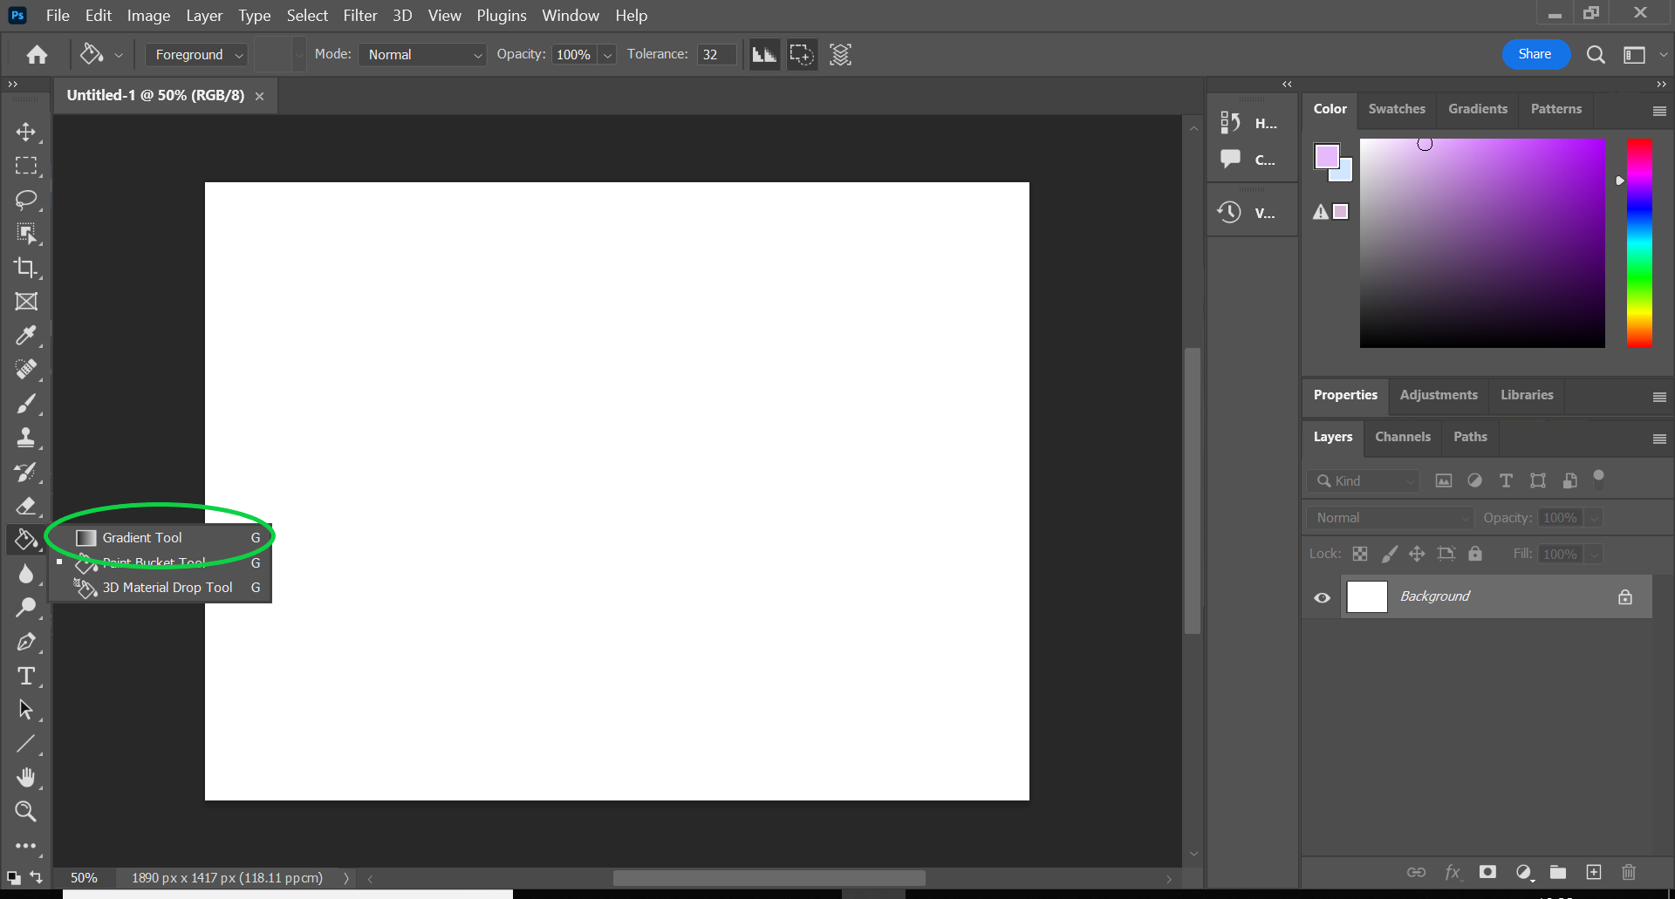
Task: Choose Gradient Tool from flyout
Action: tap(161, 538)
